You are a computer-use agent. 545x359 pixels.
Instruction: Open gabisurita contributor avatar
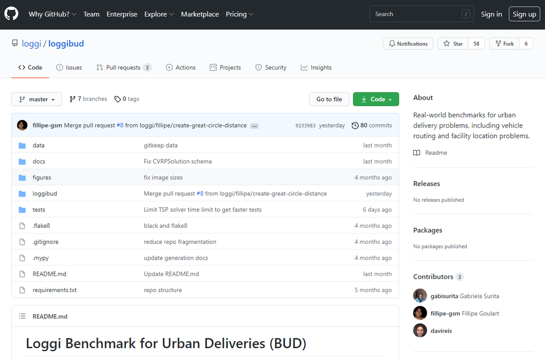(420, 296)
